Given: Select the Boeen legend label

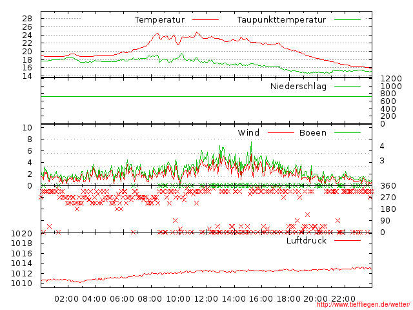Looking at the screenshot, I should 312,132.
